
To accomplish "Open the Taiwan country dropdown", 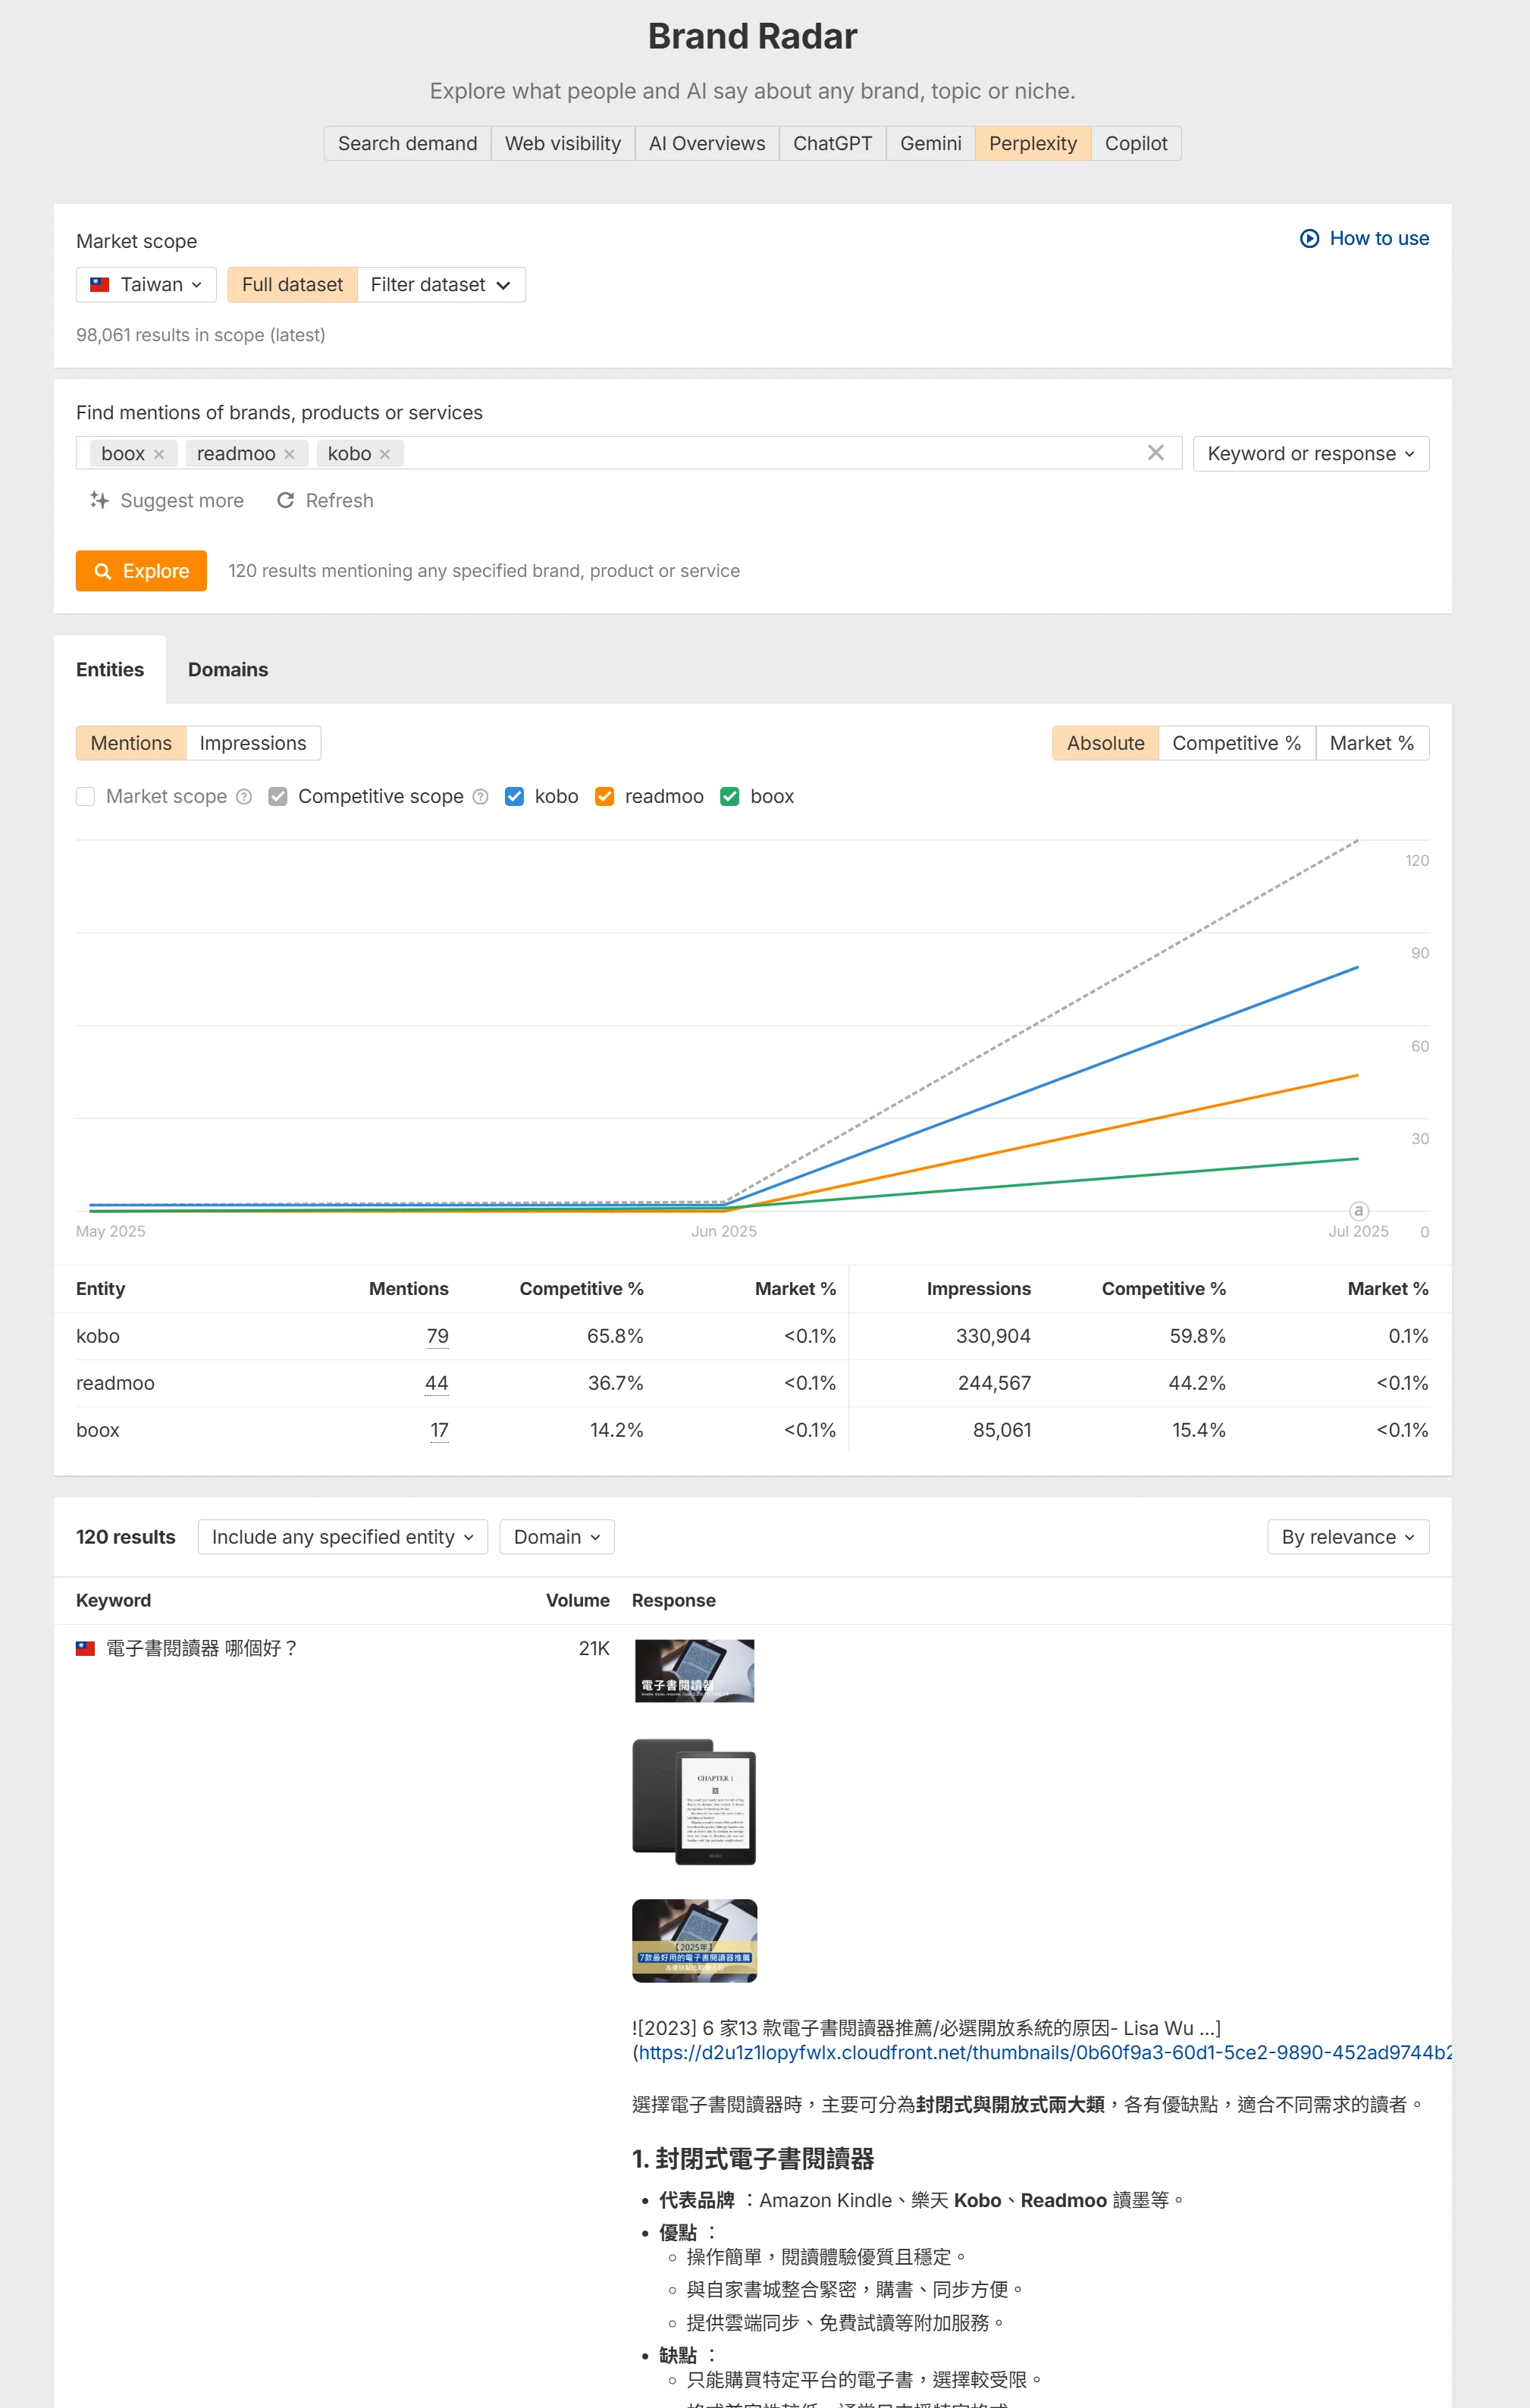I will [146, 285].
